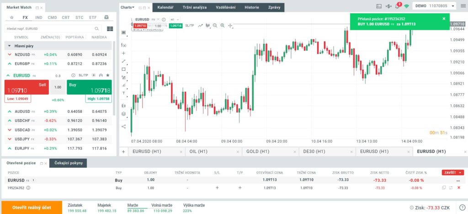Screen dimensions: 468x214
Task: Open the indicators f(x) tool
Action: click(123, 45)
